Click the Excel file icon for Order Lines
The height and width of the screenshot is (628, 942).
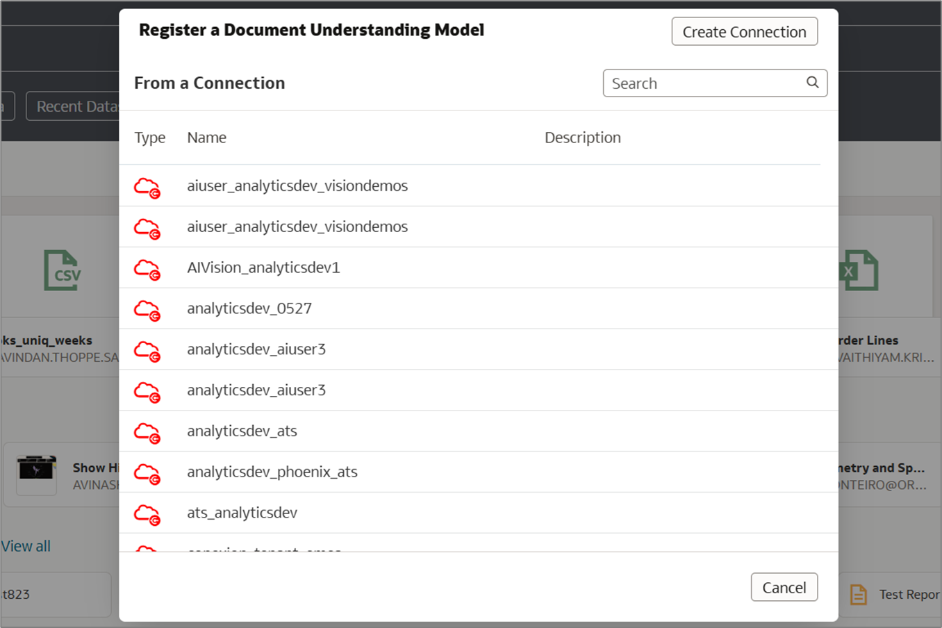point(860,270)
